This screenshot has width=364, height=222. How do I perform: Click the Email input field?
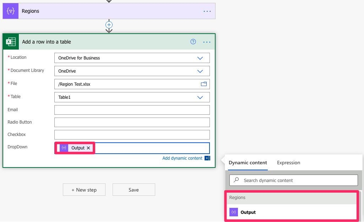click(x=132, y=110)
